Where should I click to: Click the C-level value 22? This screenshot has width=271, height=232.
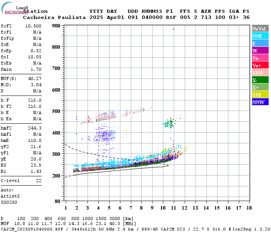[x=39, y=181]
